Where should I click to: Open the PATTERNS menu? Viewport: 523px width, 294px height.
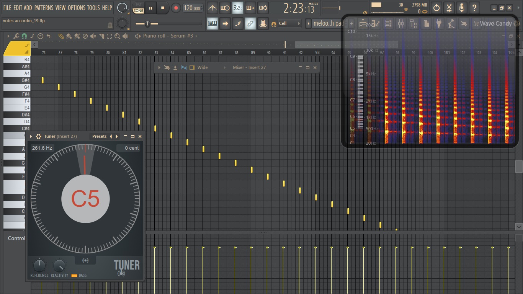44,8
